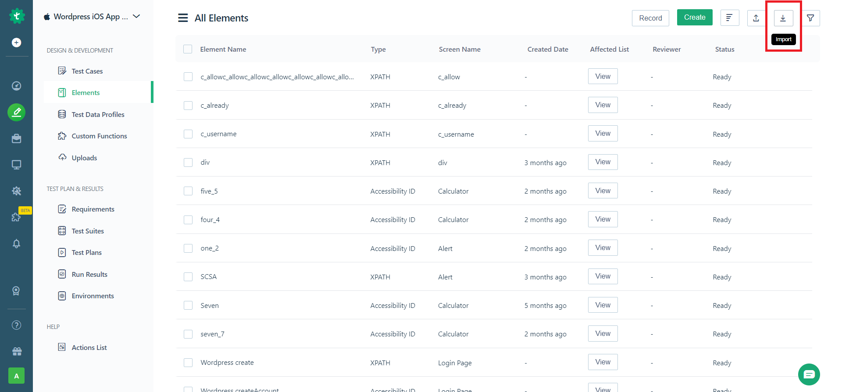Viewport: 842px width, 392px height.
Task: Expand the Wordpress iOS App project dropdown
Action: (136, 16)
